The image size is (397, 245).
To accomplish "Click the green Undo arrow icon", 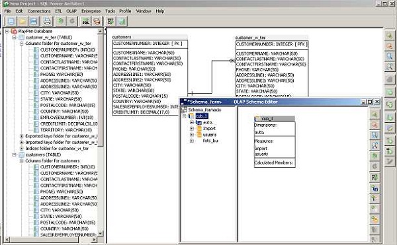I will (60, 21).
